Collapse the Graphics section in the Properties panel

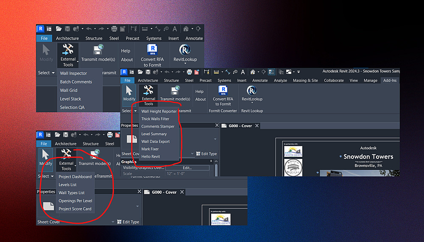pos(211,161)
